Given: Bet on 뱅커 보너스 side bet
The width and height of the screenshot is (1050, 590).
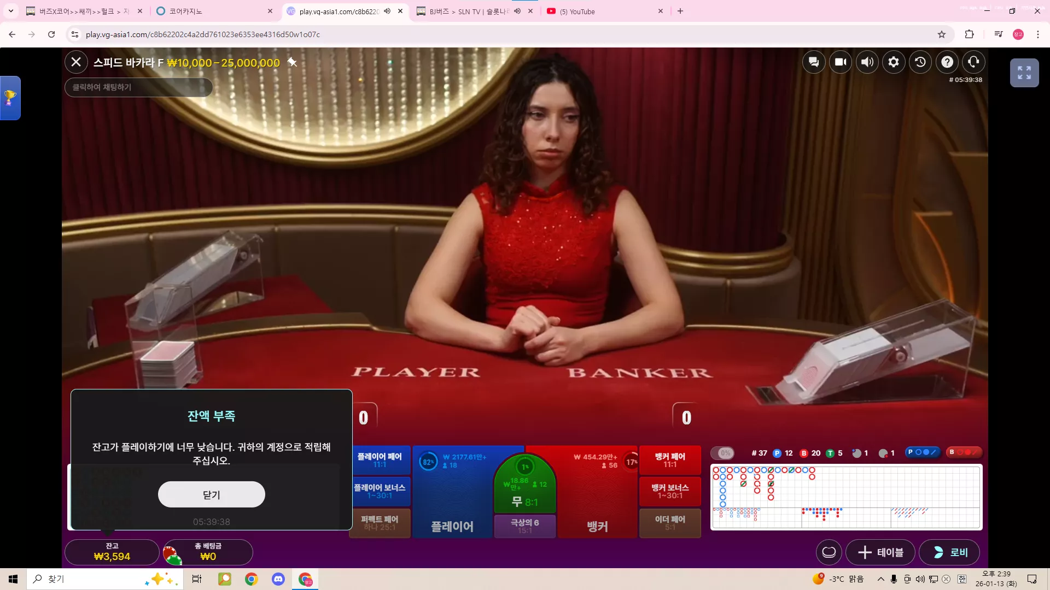Looking at the screenshot, I should click(670, 491).
